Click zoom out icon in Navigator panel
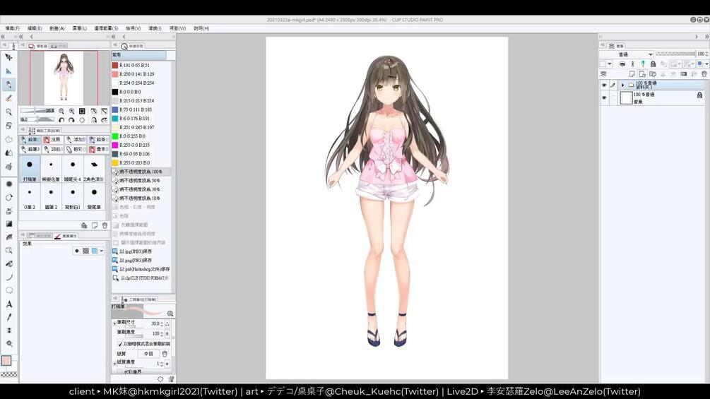Viewport: 710px width, 399px height. click(61, 111)
